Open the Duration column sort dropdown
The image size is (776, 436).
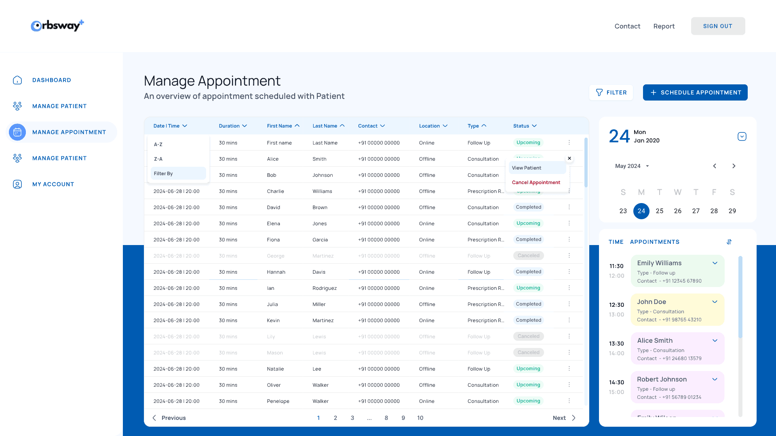tap(245, 126)
